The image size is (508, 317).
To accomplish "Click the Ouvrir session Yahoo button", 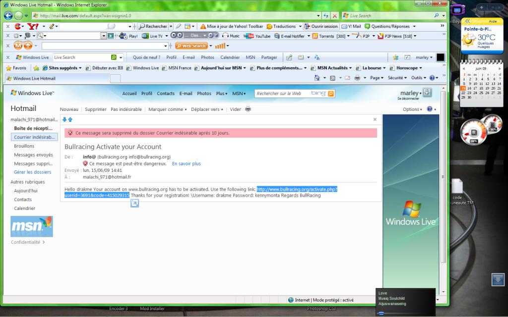I will tap(321, 26).
